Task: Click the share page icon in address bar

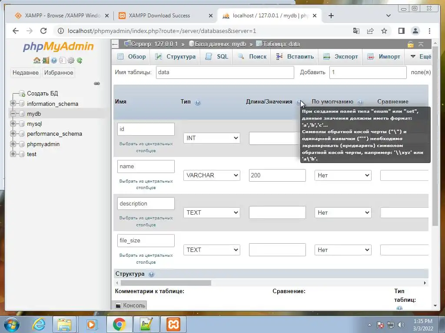Action: (370, 31)
